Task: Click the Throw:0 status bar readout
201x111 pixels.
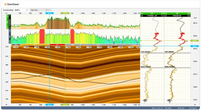Action: (x=193, y=108)
